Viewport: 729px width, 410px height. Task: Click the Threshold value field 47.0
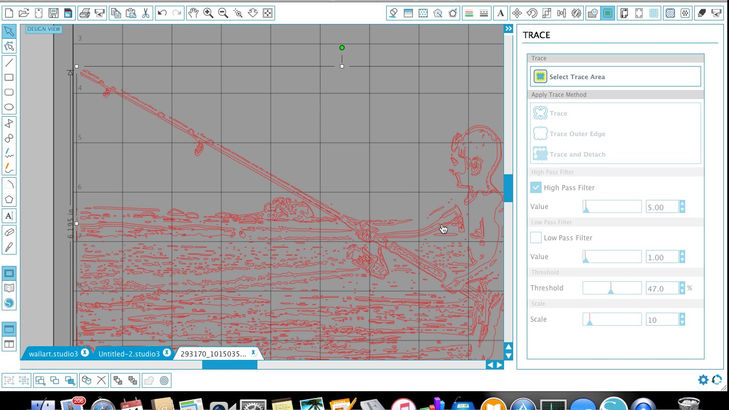tap(662, 289)
